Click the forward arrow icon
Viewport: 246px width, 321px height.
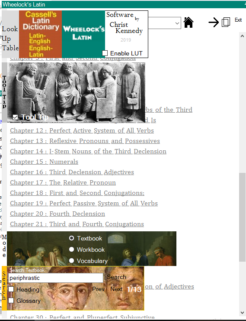click(x=214, y=22)
